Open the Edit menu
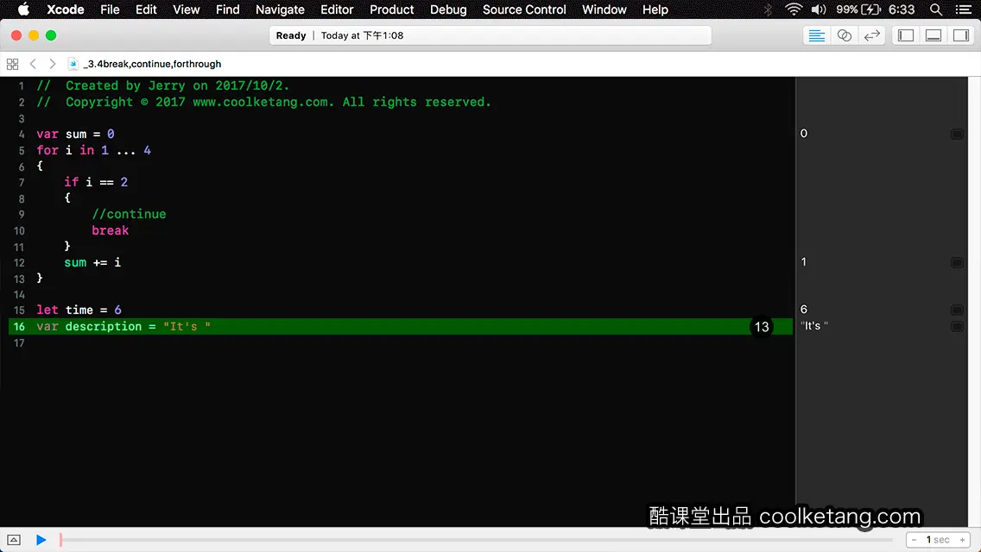Screen dimensions: 981x552 pyautogui.click(x=147, y=9)
